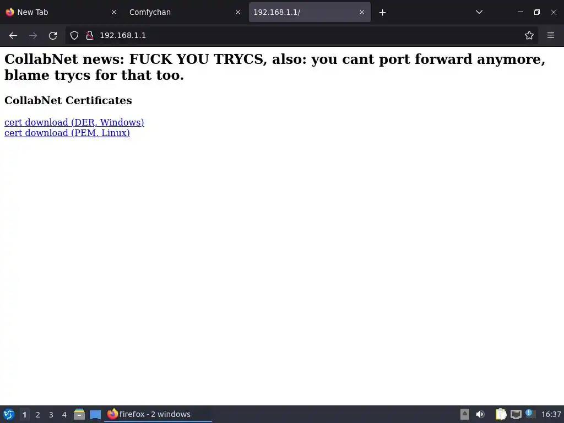Download the PEM Linux certificate
Screen dimensions: 564x423
coord(67,133)
